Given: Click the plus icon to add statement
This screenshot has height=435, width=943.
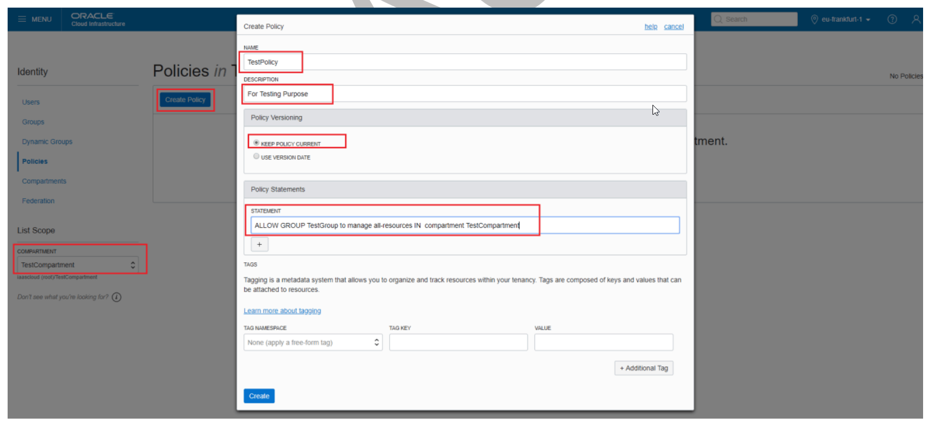Looking at the screenshot, I should (x=259, y=245).
